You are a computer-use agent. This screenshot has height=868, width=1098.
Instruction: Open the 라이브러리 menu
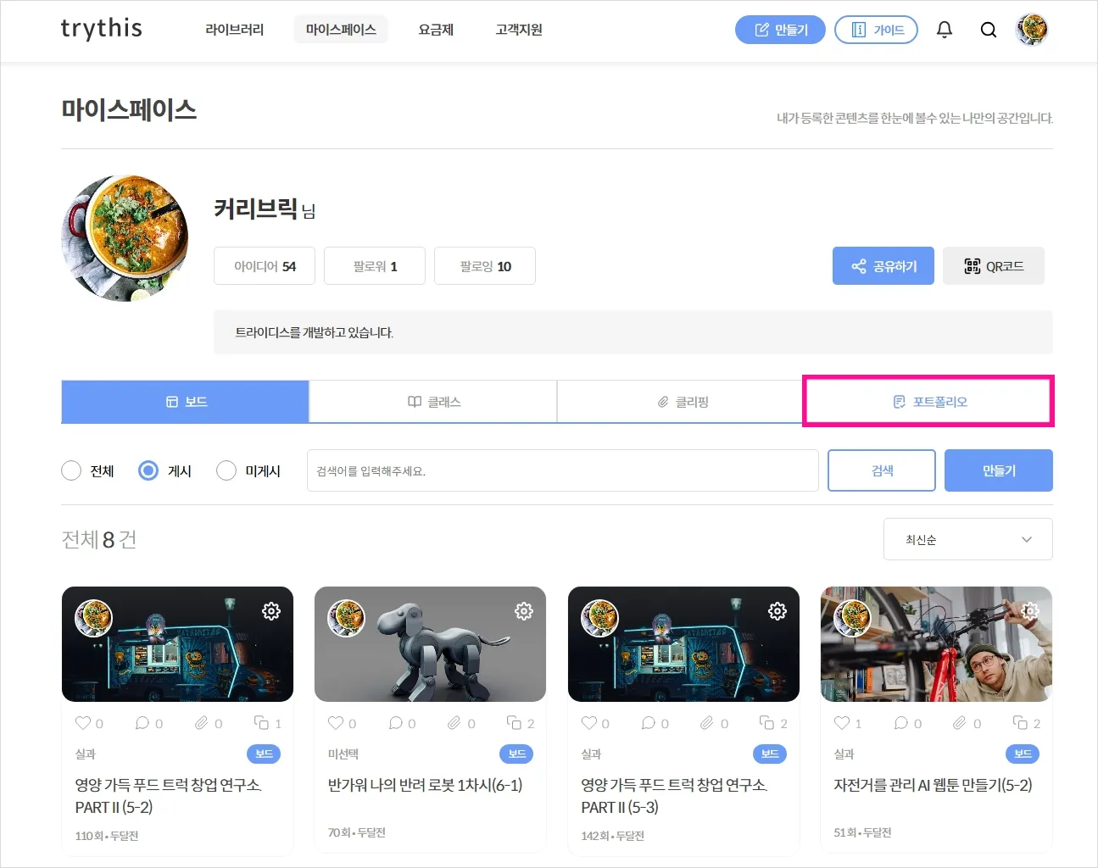[235, 30]
